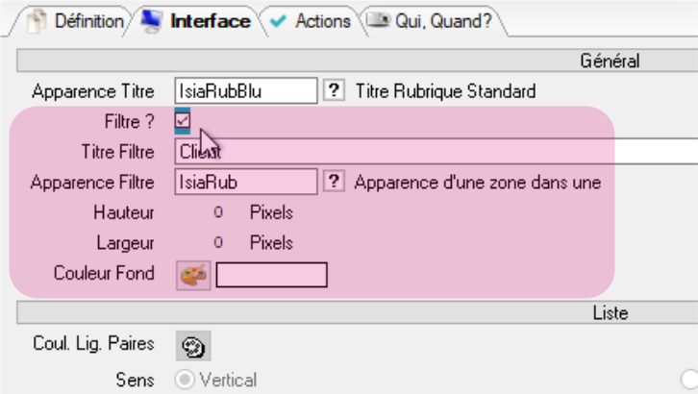698x394 pixels.
Task: Focus the Titre Filtre text field
Action: (x=433, y=152)
